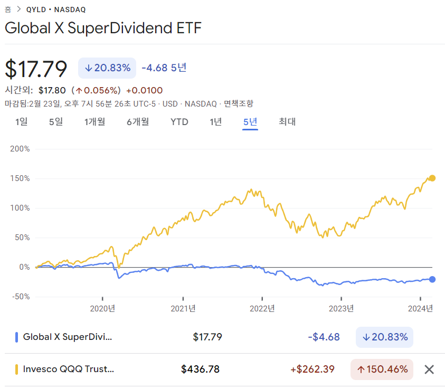Click the -4.68 5년 change text
This screenshot has width=445, height=389.
pyautogui.click(x=164, y=68)
